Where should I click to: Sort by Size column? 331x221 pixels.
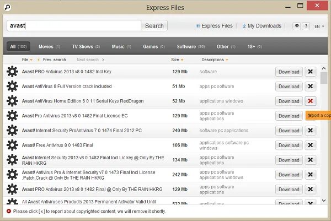click(177, 60)
